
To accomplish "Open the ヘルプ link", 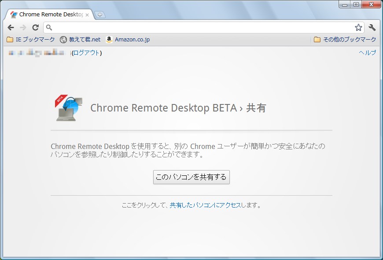I will pos(367,52).
